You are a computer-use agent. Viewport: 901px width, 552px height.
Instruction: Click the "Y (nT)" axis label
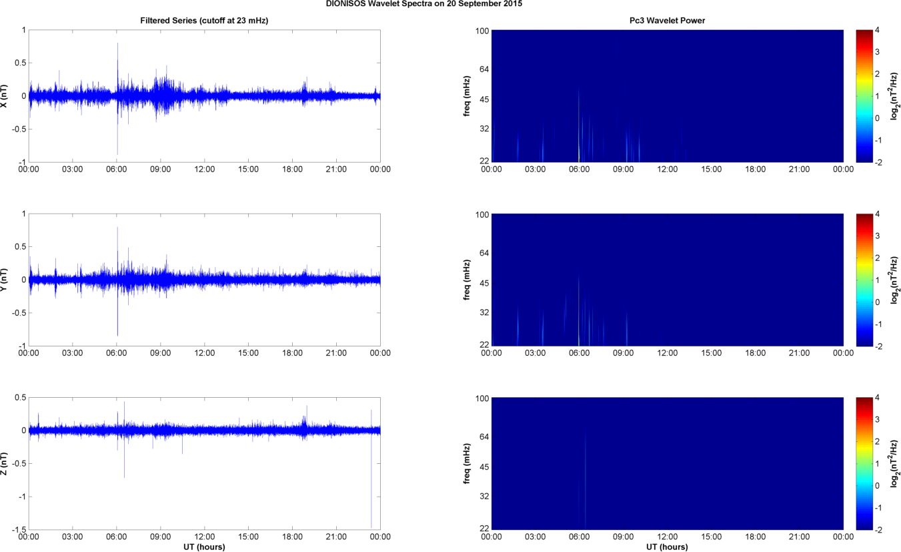pyautogui.click(x=5, y=280)
